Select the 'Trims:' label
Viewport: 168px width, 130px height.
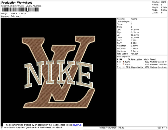(x=120, y=27)
